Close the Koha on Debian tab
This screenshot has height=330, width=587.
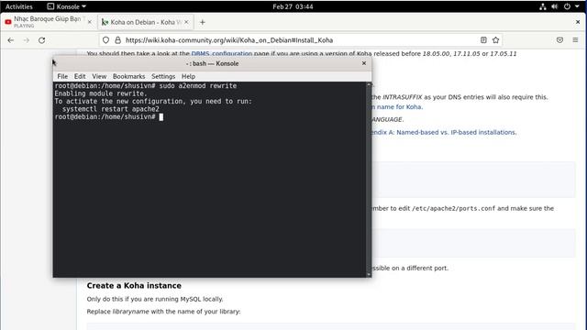[186, 22]
